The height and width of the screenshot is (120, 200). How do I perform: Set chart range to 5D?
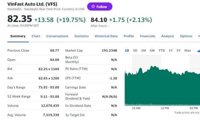click(135, 51)
